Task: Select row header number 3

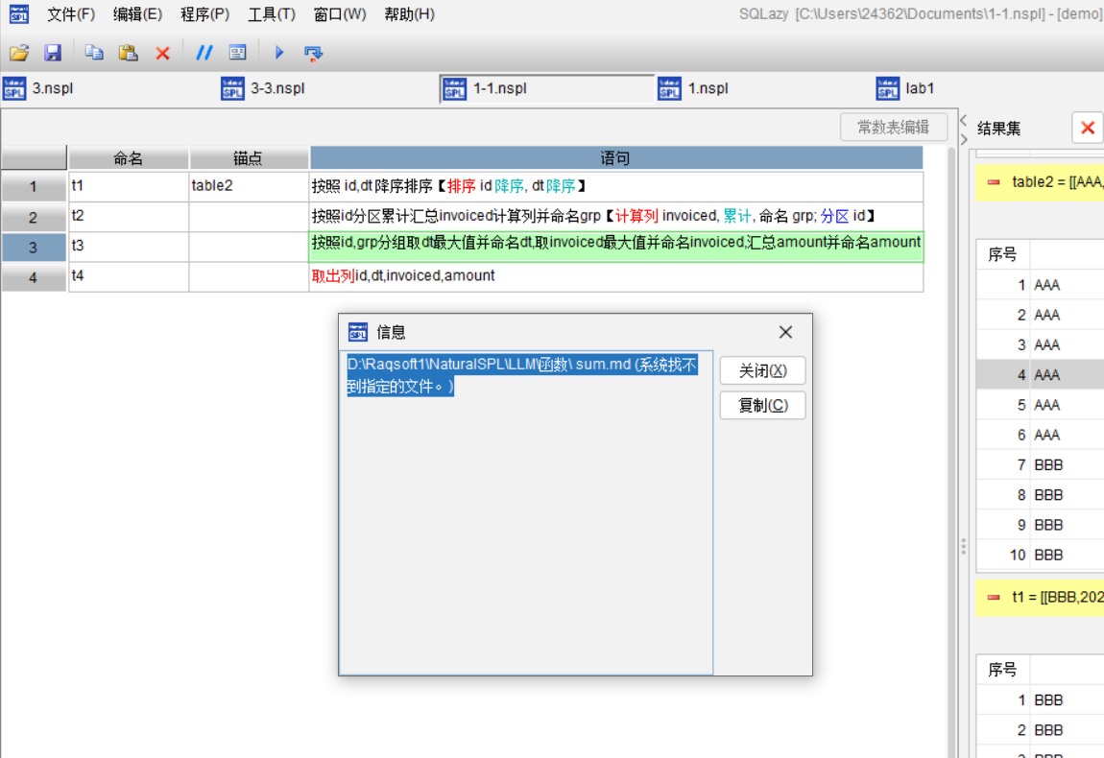Action: (x=33, y=248)
